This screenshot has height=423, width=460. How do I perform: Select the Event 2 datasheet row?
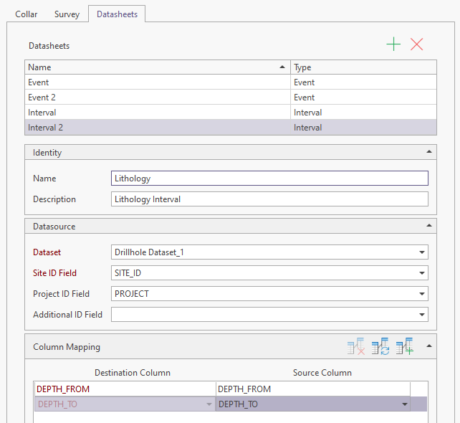click(158, 98)
